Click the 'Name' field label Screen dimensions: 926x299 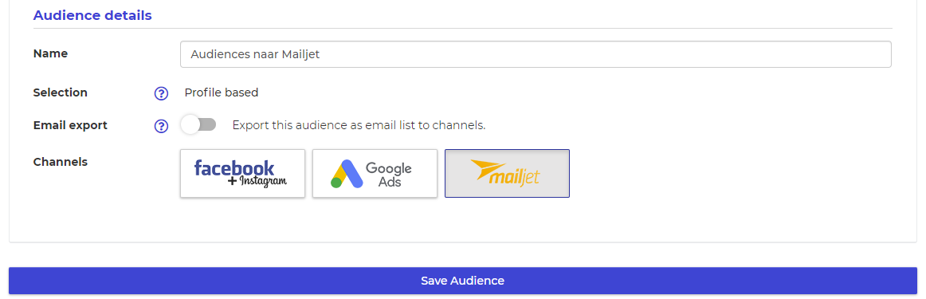(50, 53)
